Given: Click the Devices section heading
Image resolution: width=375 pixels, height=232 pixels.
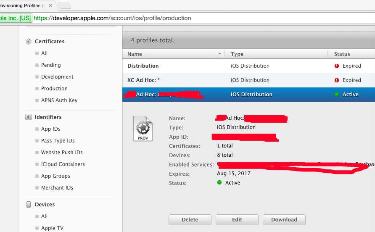Looking at the screenshot, I should 45,205.
